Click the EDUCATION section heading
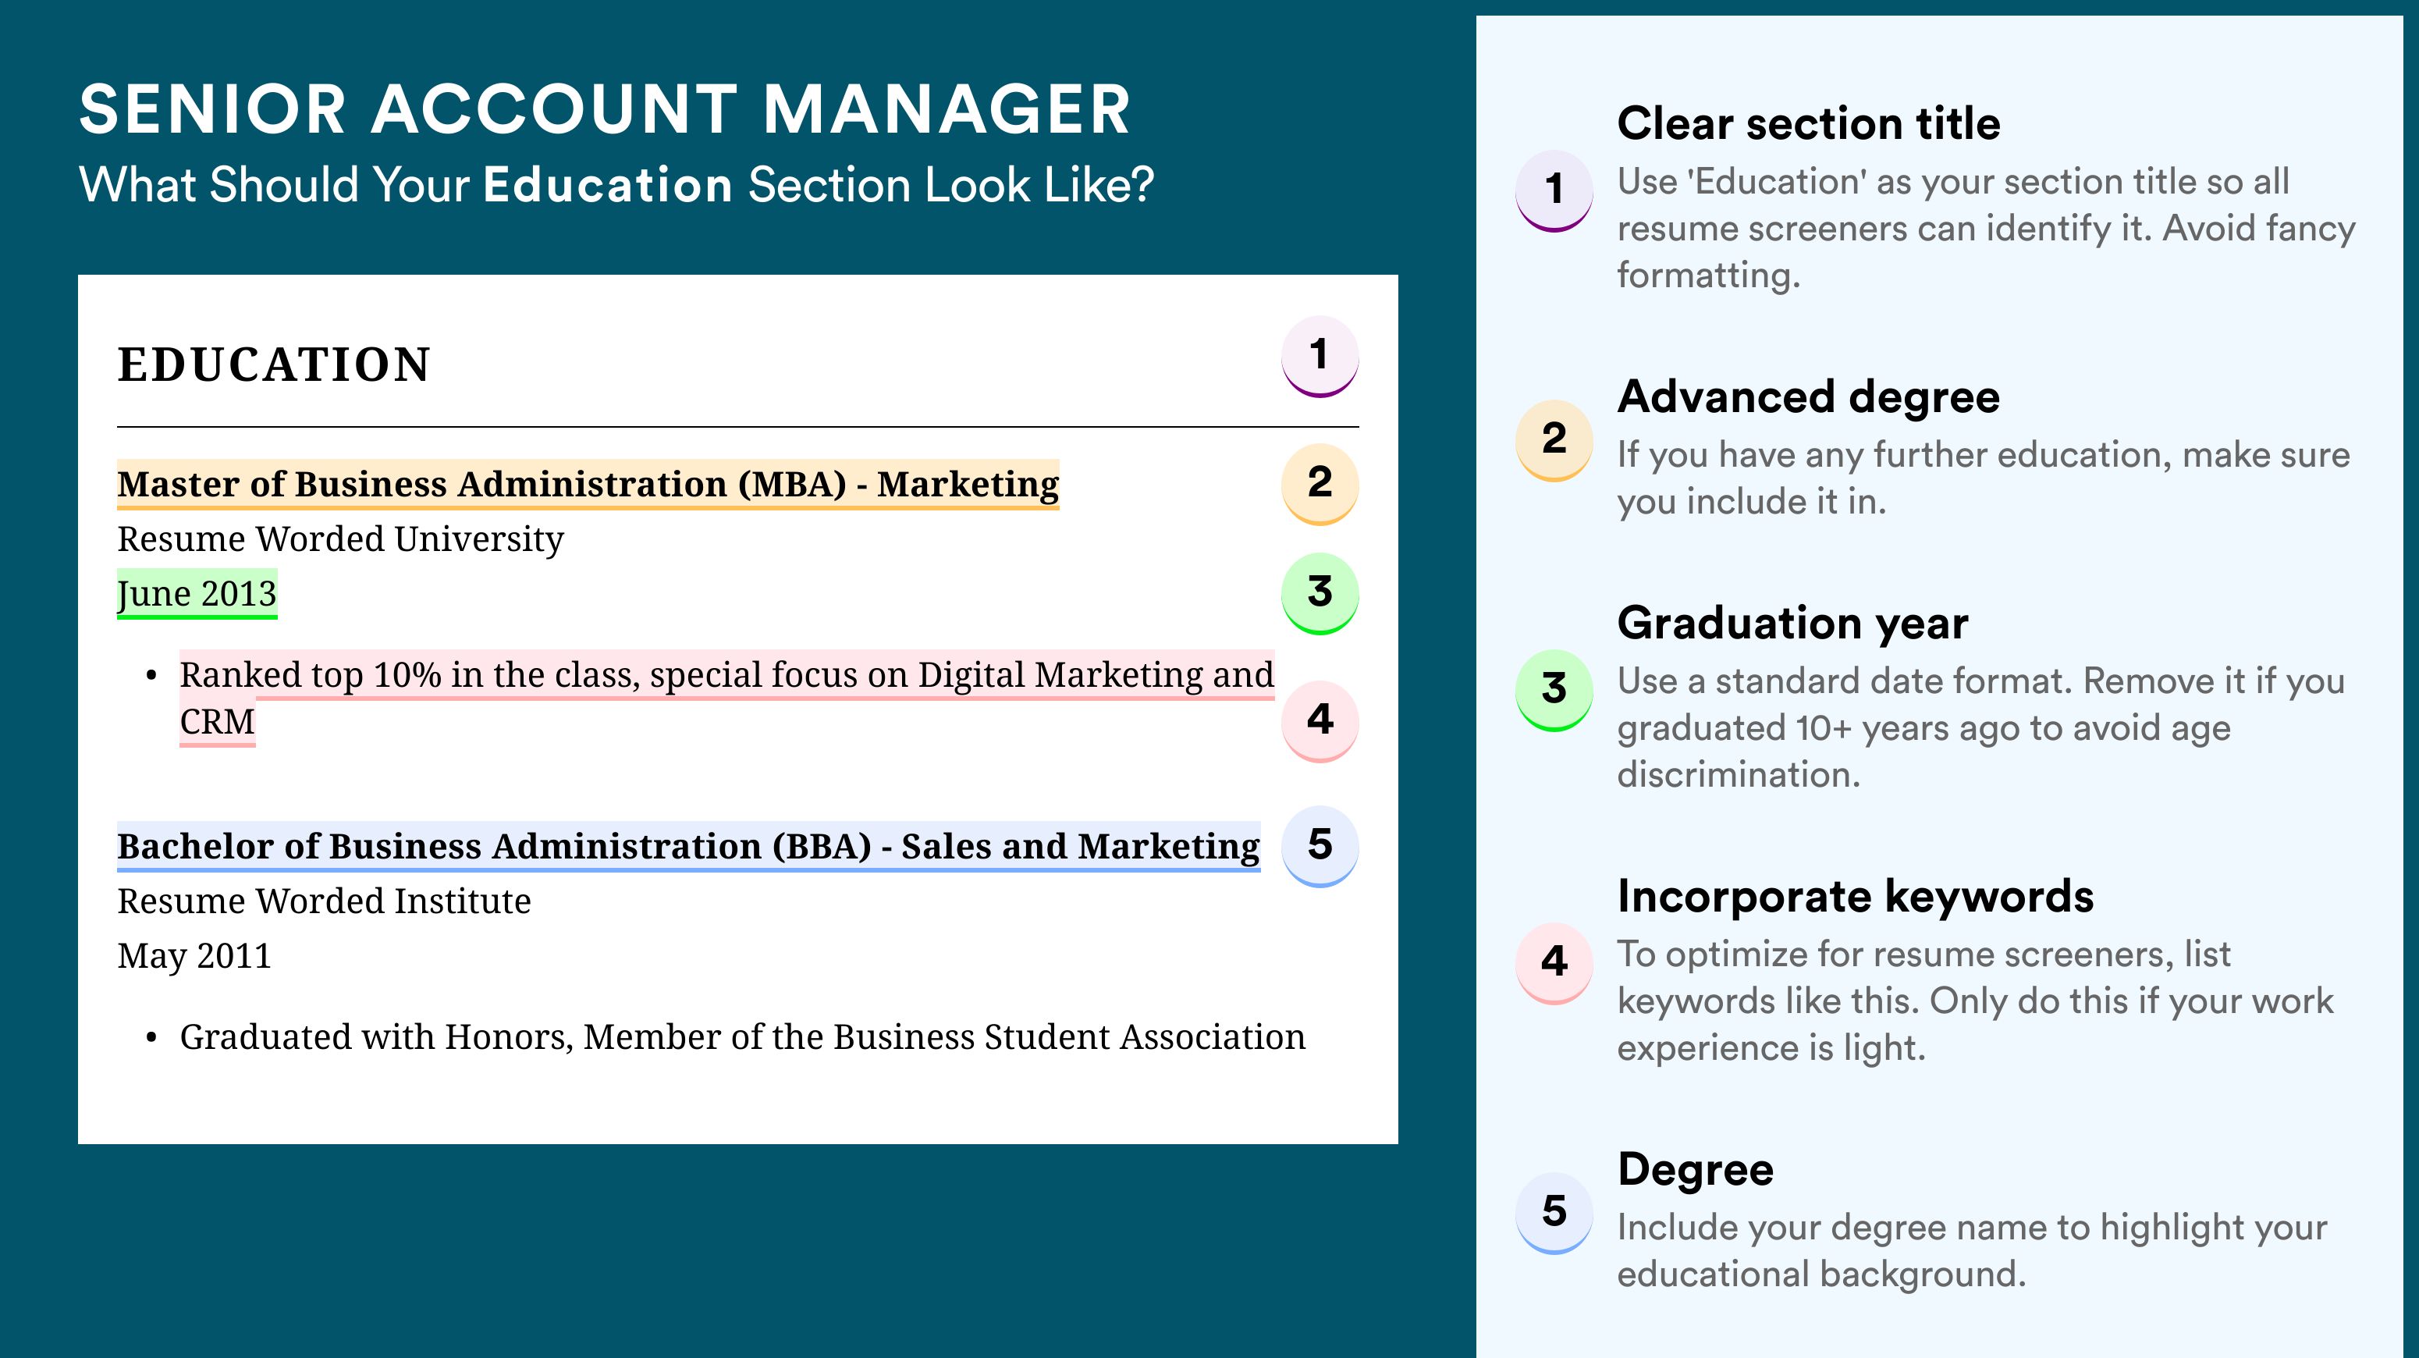Image resolution: width=2419 pixels, height=1358 pixels. pos(273,364)
